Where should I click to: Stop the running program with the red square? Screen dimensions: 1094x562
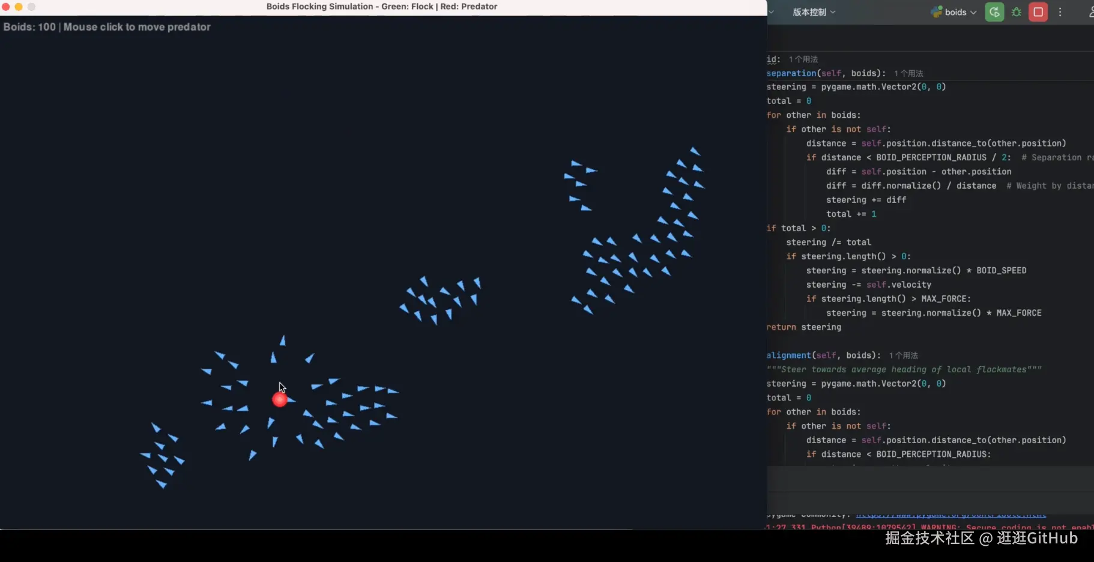1038,12
